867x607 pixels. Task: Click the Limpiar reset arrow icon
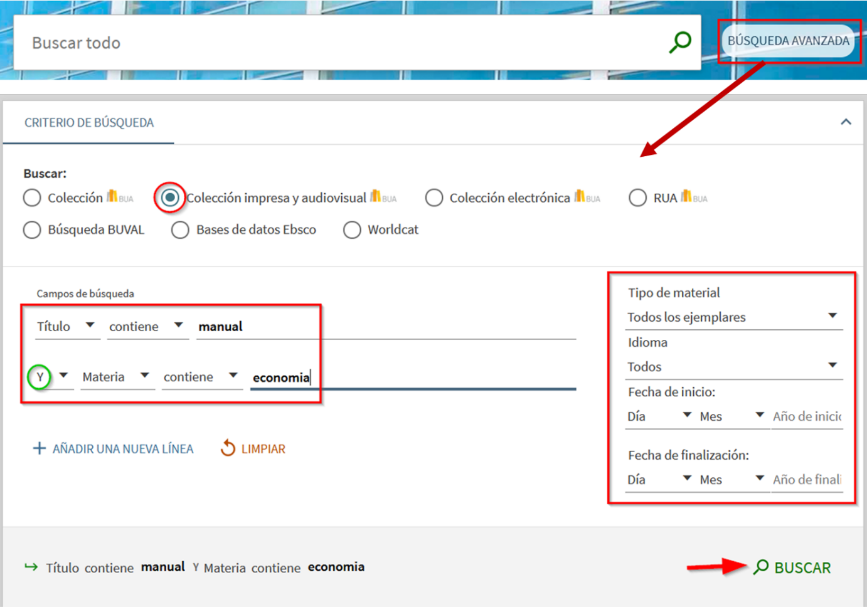(x=228, y=448)
